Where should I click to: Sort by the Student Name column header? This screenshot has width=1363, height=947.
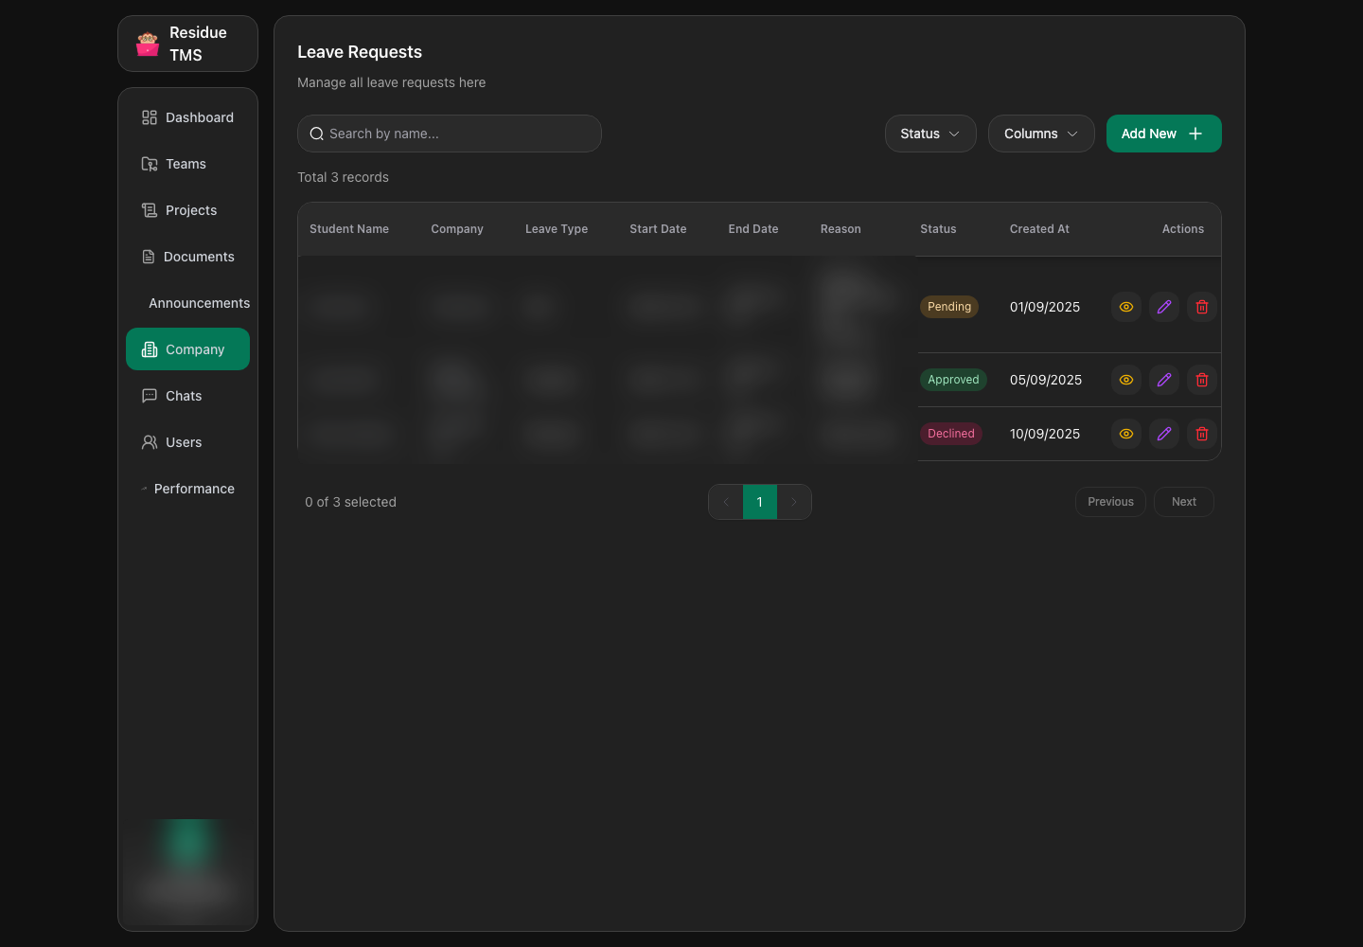pos(349,229)
